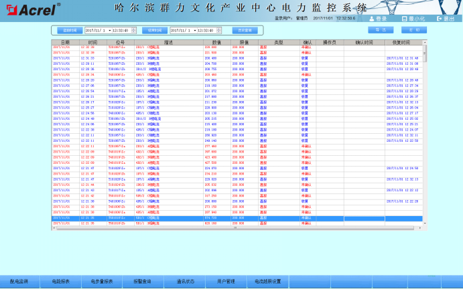This screenshot has height=289, width=463.
Task: Click the 管理员 logged-in user label
Action: [302, 18]
